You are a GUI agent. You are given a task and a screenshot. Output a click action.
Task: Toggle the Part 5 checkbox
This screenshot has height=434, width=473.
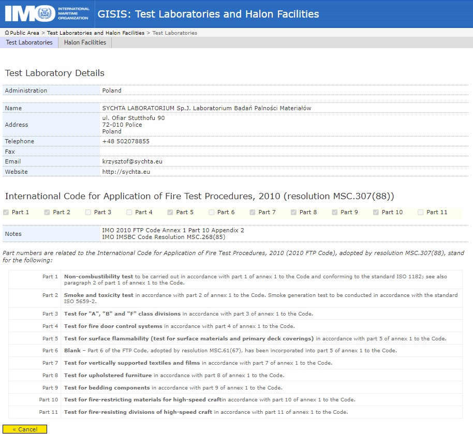[170, 212]
